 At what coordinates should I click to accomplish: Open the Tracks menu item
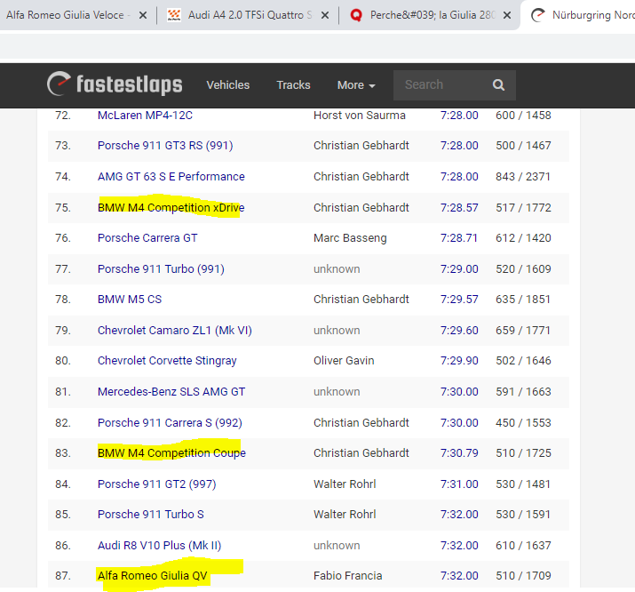pos(293,85)
